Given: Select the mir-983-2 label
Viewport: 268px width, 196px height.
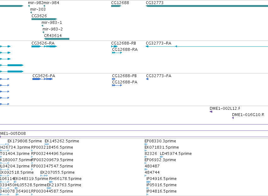Looking at the screenshot, I should [x=53, y=29].
